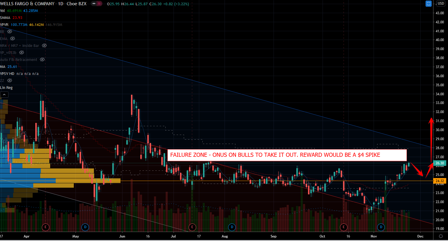Toggle VP_v053b visibility eye icon
The height and width of the screenshot is (241, 448).
[x=22, y=52]
